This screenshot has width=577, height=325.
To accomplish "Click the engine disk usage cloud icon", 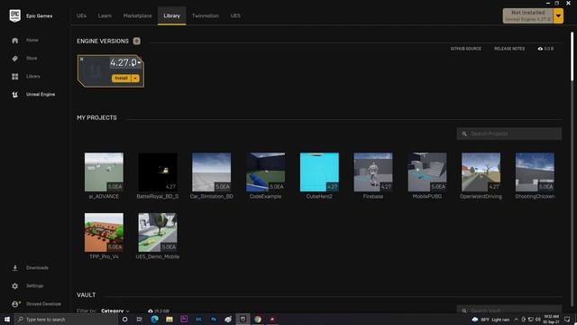I will pyautogui.click(x=540, y=49).
